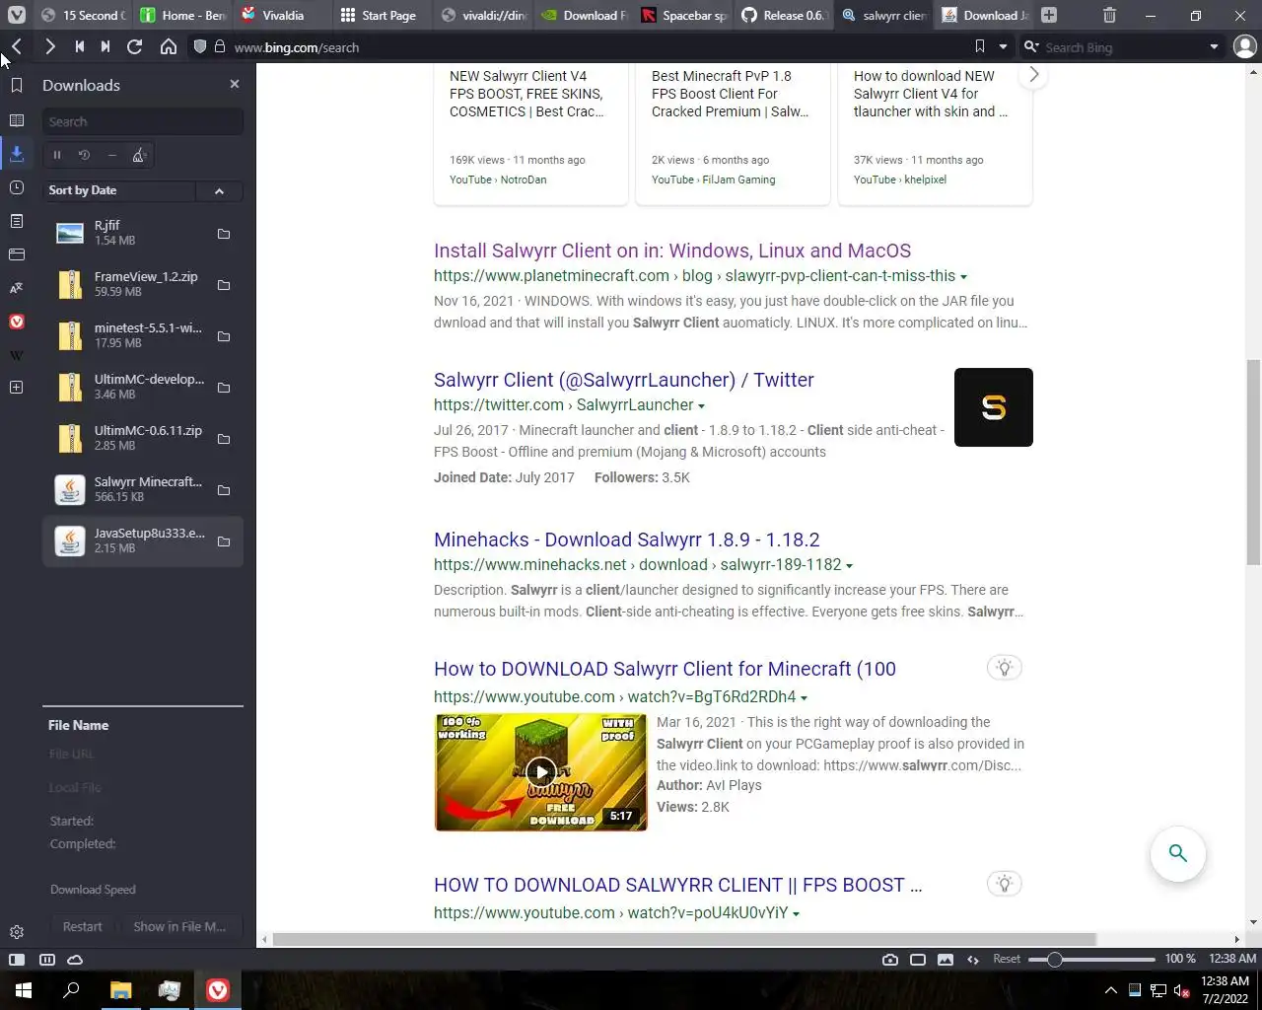Open the Vivaldi web panel in sidebar
The height and width of the screenshot is (1010, 1262).
(17, 322)
